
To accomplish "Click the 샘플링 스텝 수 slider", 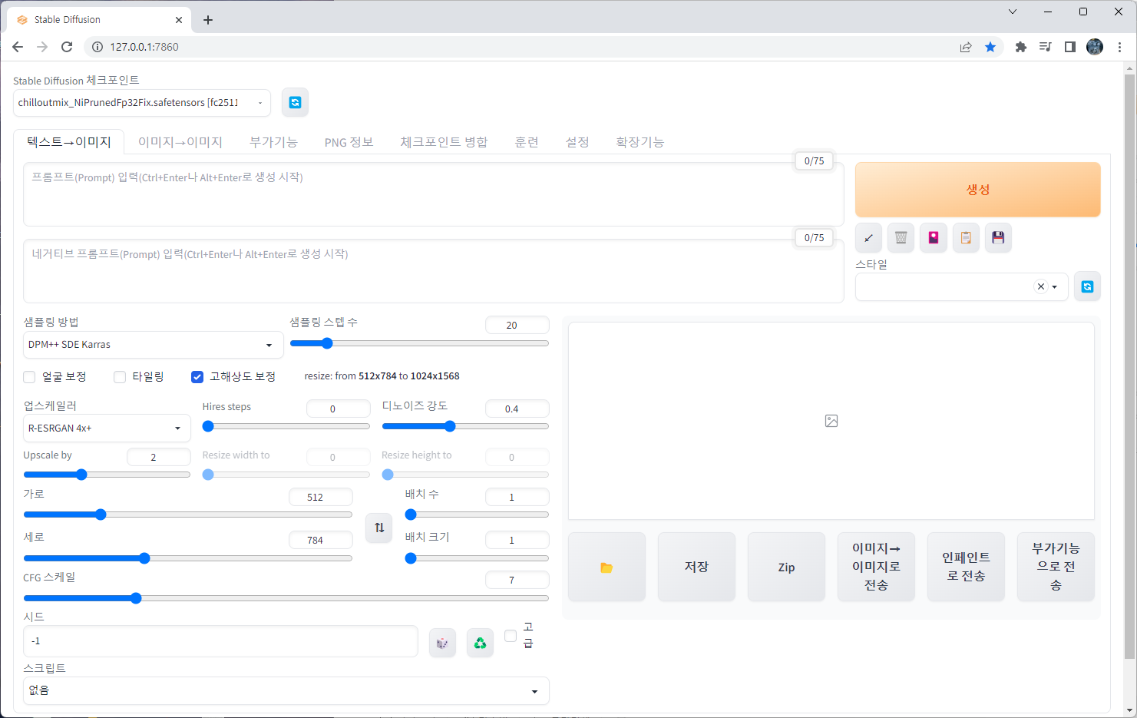I will click(419, 343).
